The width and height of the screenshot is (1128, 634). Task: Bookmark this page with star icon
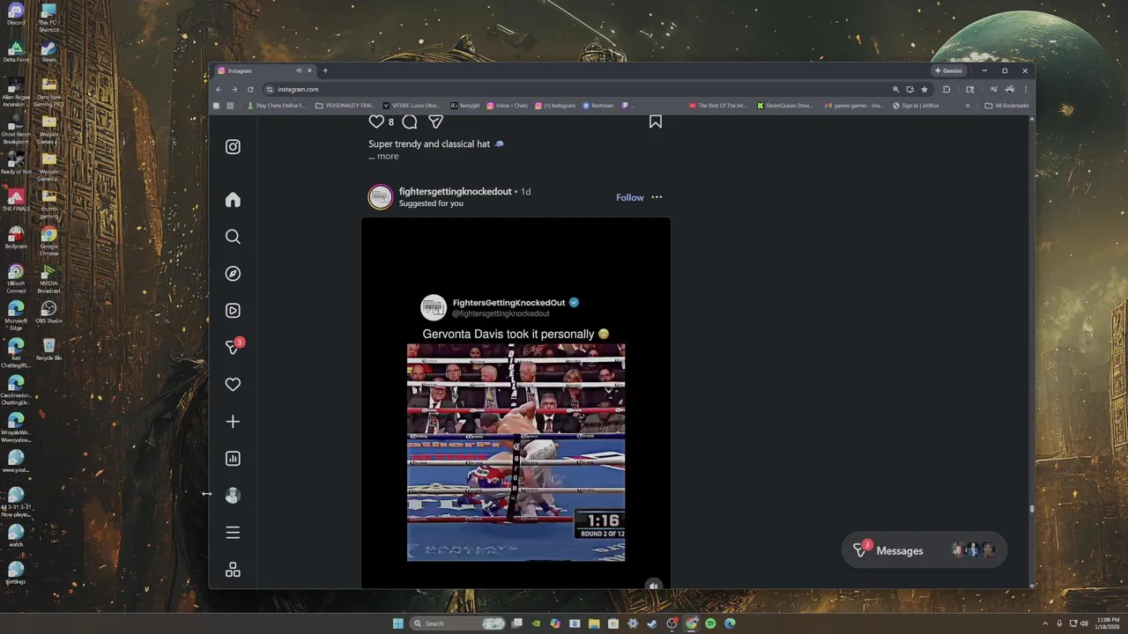click(x=924, y=89)
